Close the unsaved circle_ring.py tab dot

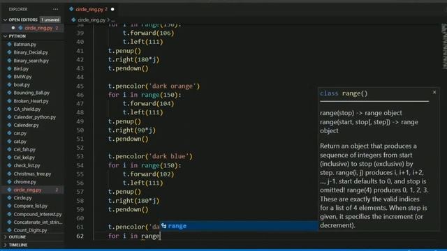click(x=112, y=9)
